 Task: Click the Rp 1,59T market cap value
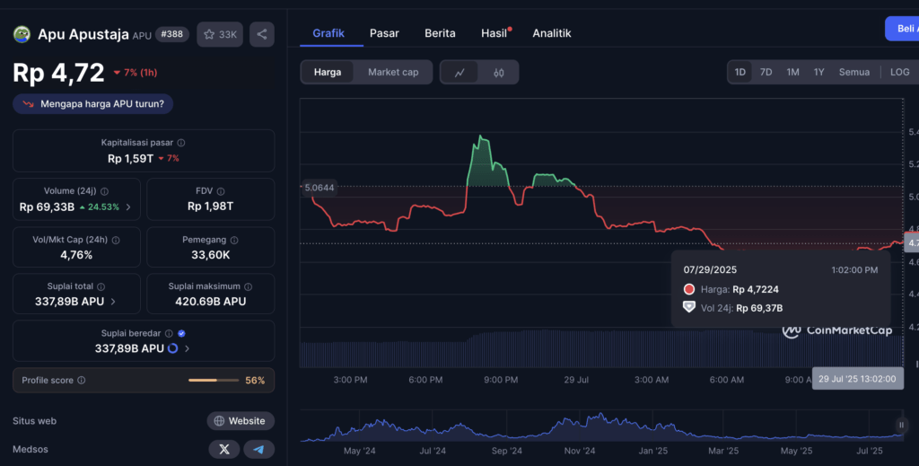click(x=131, y=158)
